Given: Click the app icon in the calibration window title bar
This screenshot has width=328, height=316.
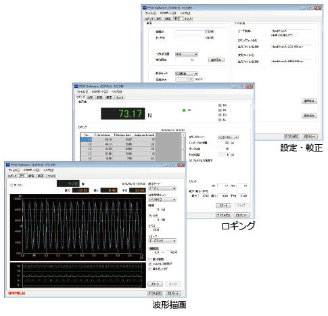Looking at the screenshot, I should tap(145, 8).
